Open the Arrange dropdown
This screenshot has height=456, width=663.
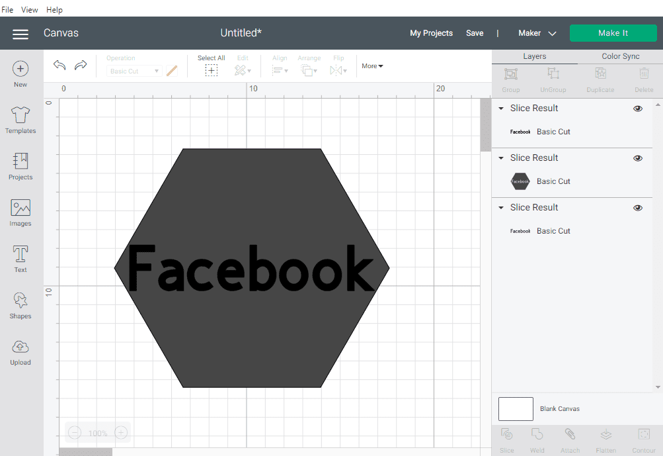click(x=309, y=70)
